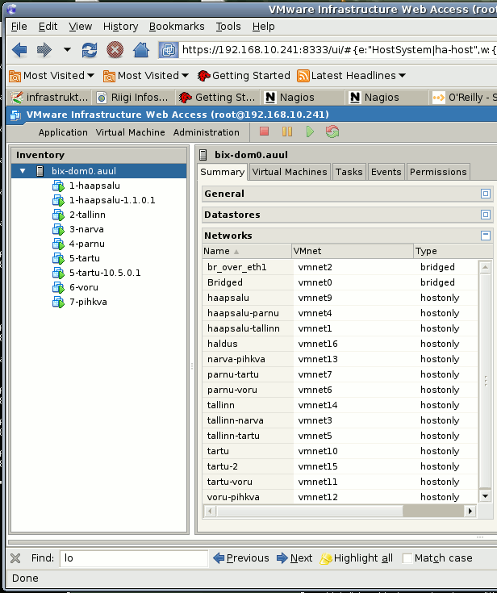497x593 pixels.
Task: Click the Networks list scroll-down arrow
Action: tap(485, 496)
